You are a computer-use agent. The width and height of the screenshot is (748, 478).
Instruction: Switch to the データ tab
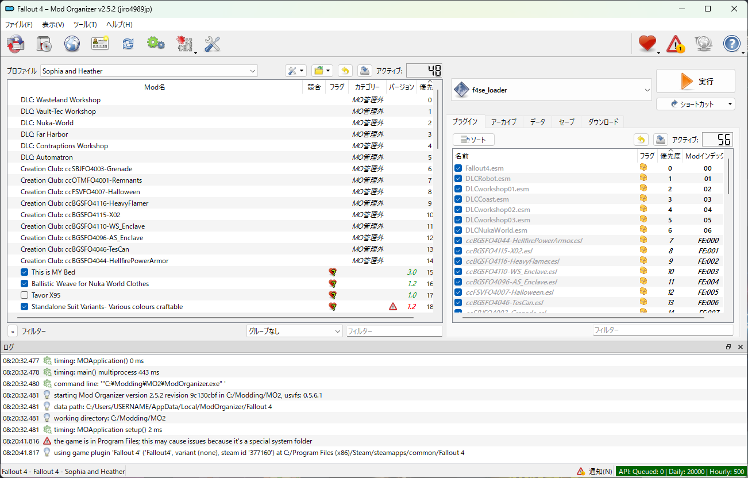pyautogui.click(x=538, y=122)
